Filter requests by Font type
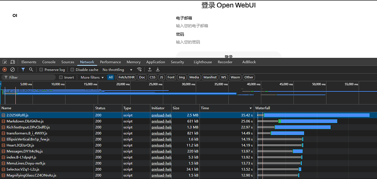377x179 pixels. 171,77
